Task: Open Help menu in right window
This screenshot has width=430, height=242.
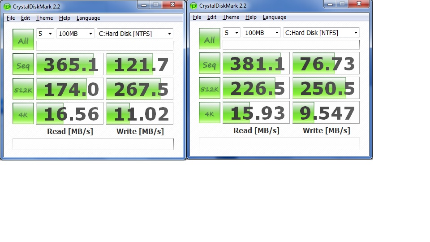Action: click(x=251, y=17)
